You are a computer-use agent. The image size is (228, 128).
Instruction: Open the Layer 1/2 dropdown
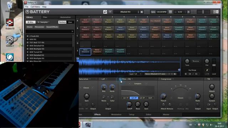point(135,74)
